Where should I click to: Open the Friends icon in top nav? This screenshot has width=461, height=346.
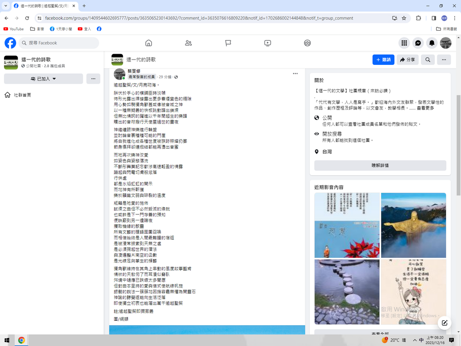point(188,43)
